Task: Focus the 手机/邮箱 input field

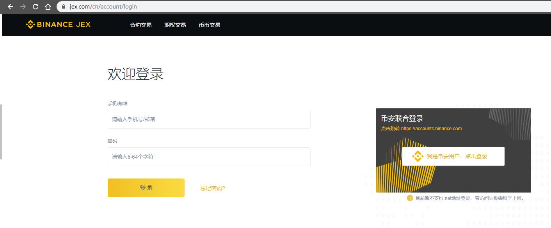Action: click(209, 119)
